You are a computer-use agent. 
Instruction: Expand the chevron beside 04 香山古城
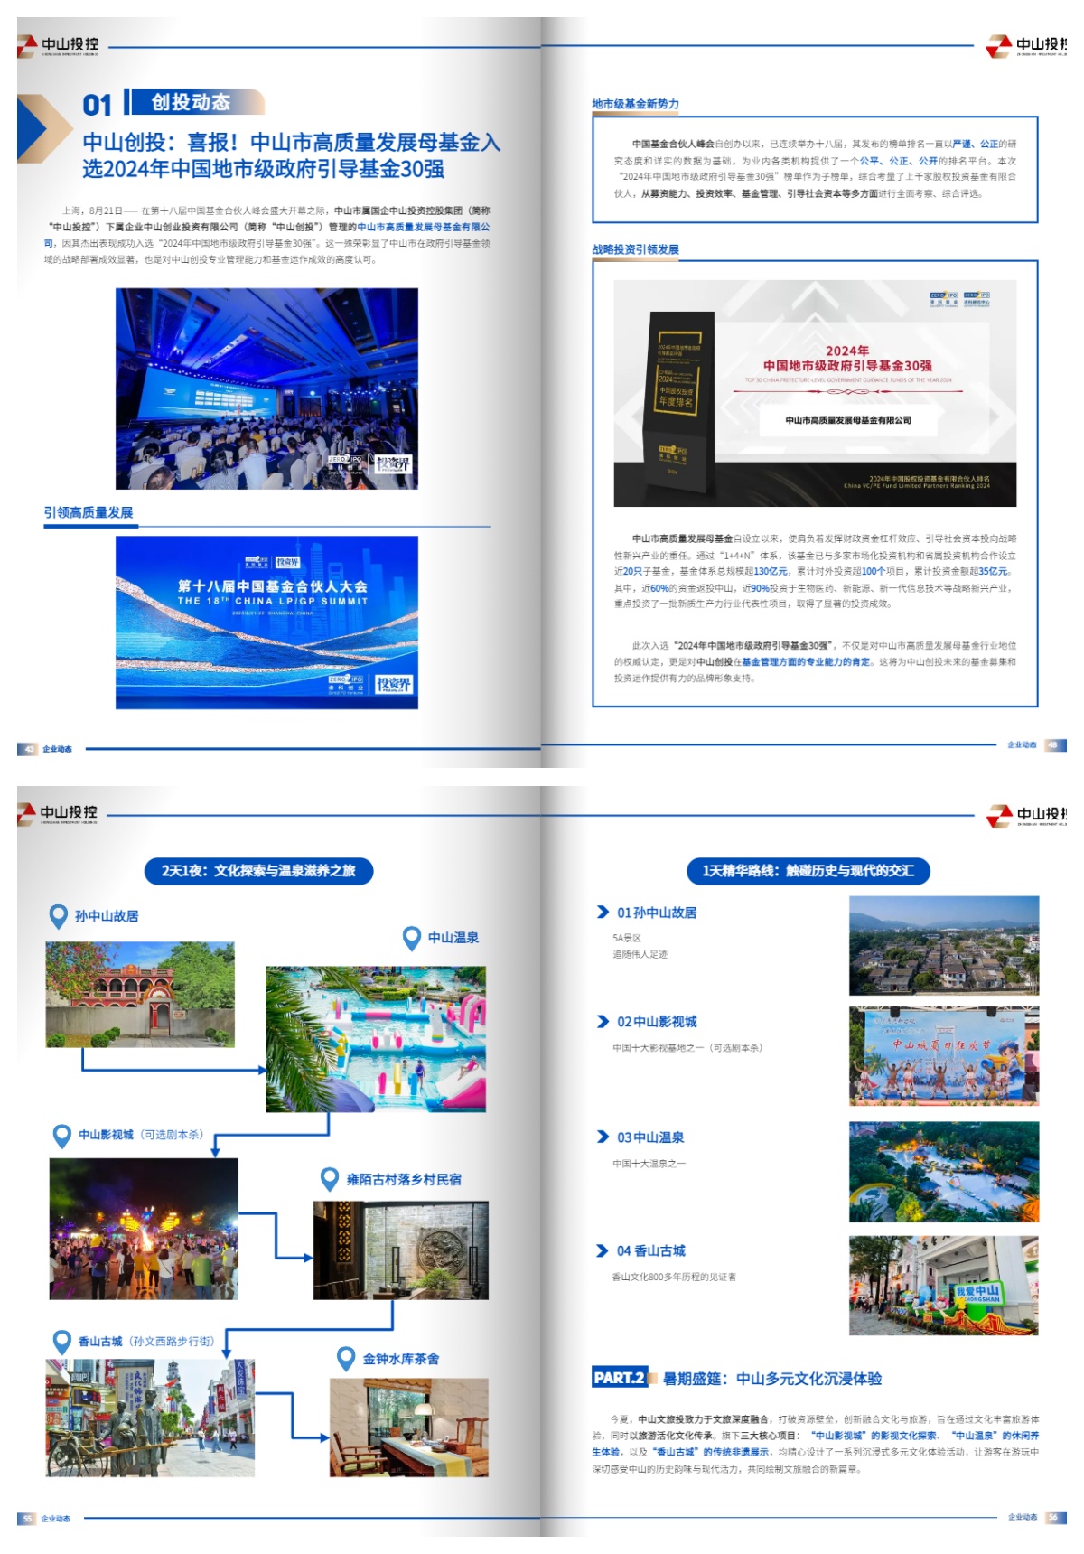coord(603,1251)
